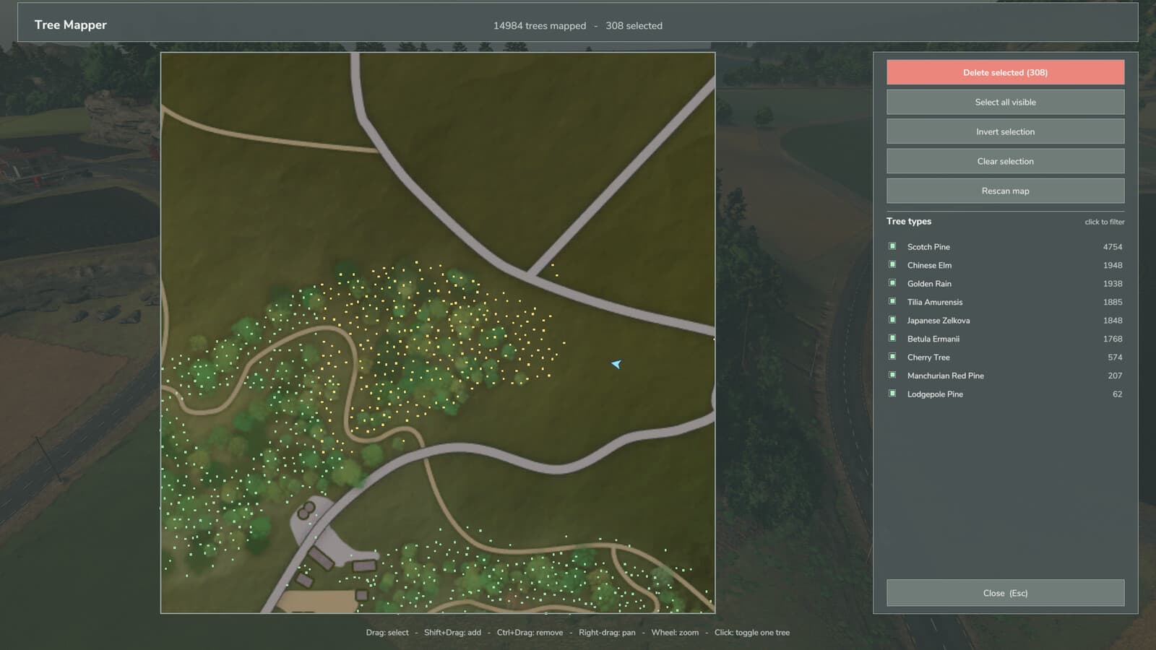This screenshot has width=1156, height=650.
Task: Clear the current tree selection
Action: tap(1005, 161)
